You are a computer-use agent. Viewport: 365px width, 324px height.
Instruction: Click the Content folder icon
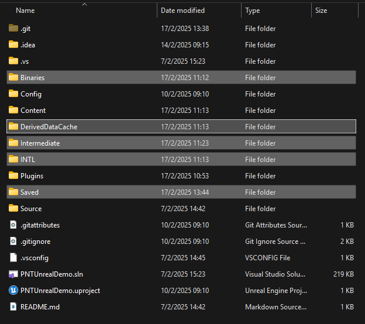click(13, 110)
